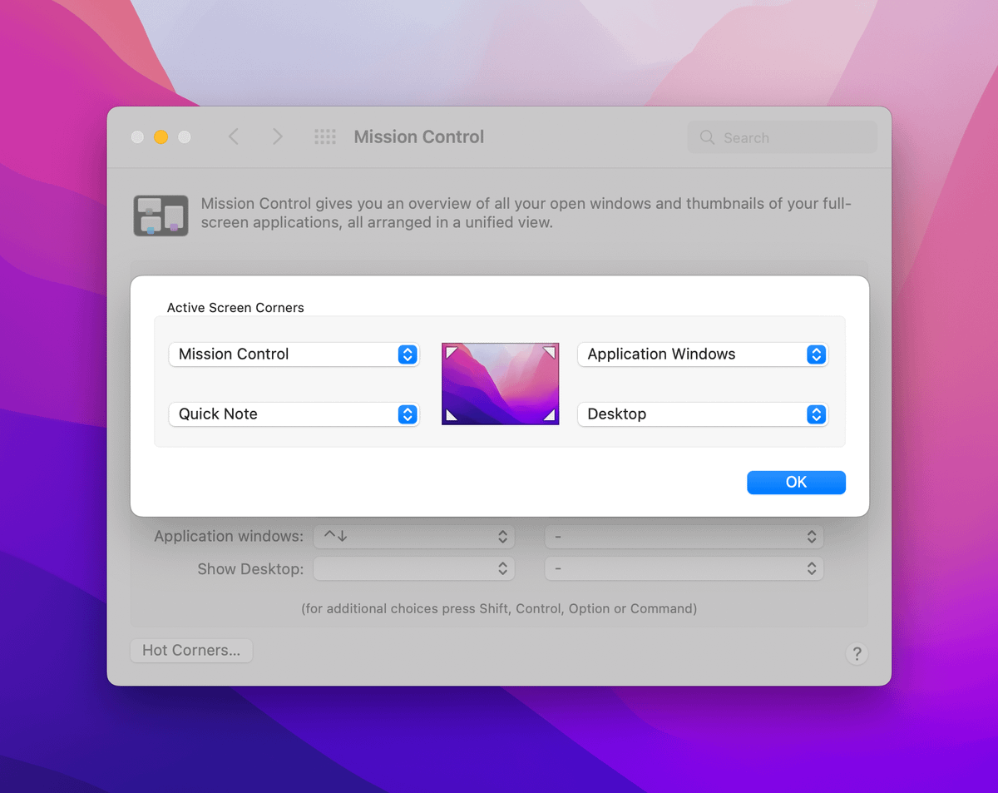Image resolution: width=998 pixels, height=793 pixels.
Task: Open Application windows mouse shortcut popup
Action: (684, 537)
